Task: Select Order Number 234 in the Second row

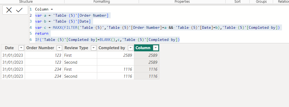Action: click(44, 76)
